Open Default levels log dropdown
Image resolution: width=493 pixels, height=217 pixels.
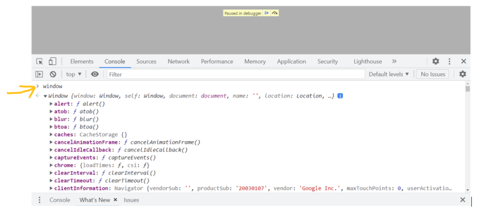coord(389,74)
